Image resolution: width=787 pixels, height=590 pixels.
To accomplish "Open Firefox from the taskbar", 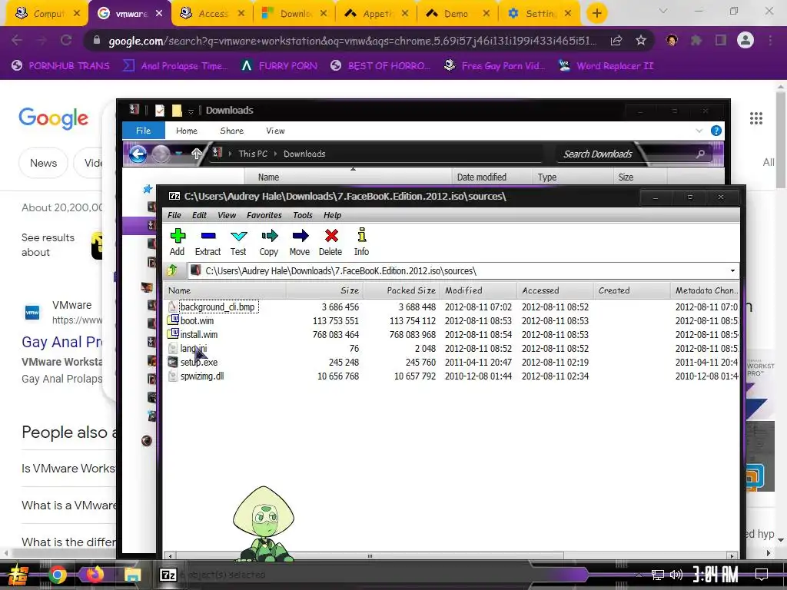I will tap(95, 575).
